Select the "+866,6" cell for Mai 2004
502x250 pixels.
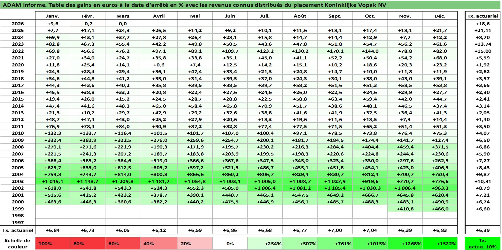[195, 174]
